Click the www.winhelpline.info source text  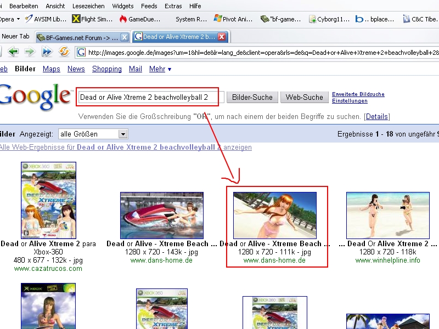(388, 260)
